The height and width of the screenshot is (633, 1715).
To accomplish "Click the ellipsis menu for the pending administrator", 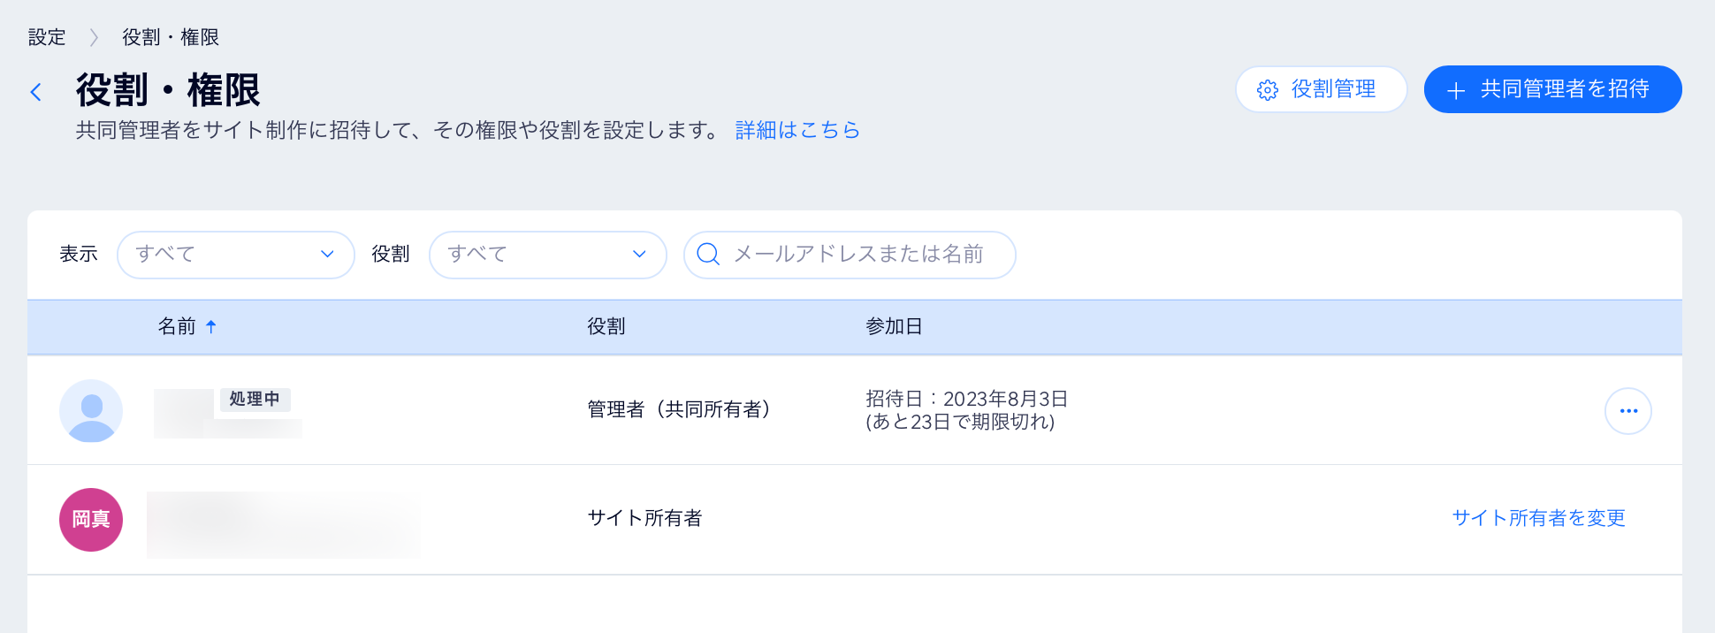I will tap(1629, 410).
